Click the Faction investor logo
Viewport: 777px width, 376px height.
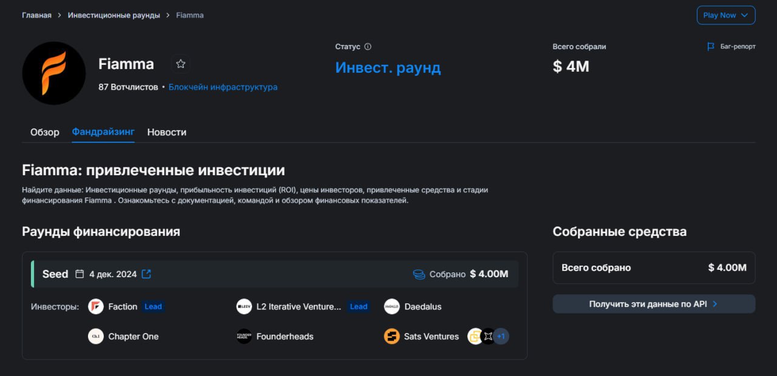tap(96, 306)
